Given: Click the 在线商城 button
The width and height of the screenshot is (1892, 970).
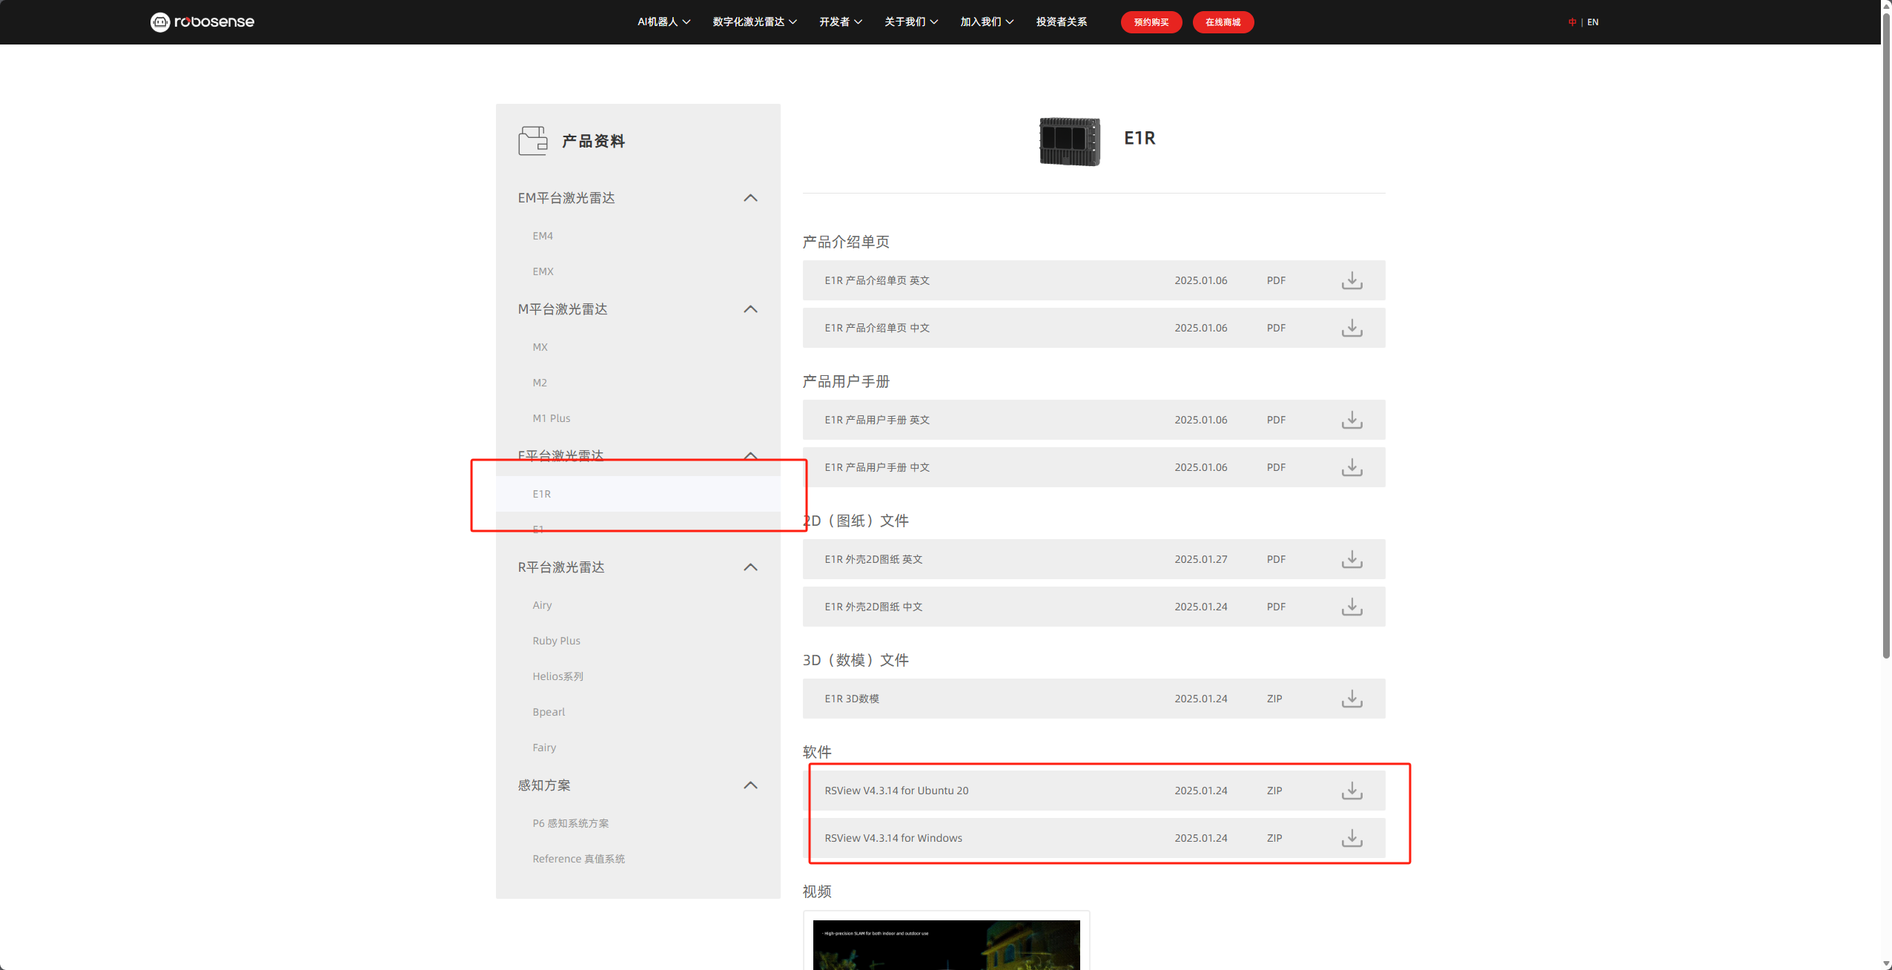Looking at the screenshot, I should pyautogui.click(x=1223, y=22).
